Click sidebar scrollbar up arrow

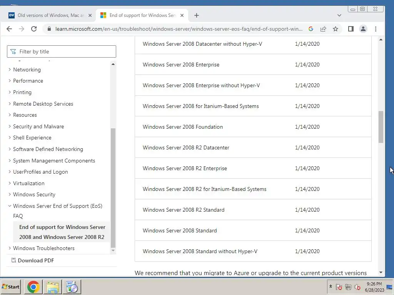(113, 64)
